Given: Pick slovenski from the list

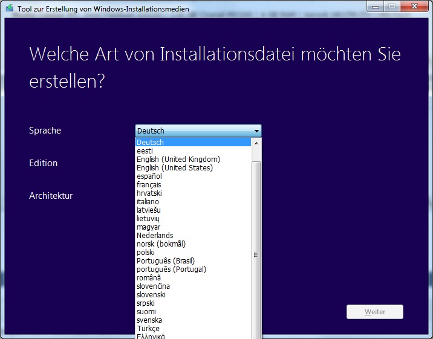Looking at the screenshot, I should coord(194,295).
